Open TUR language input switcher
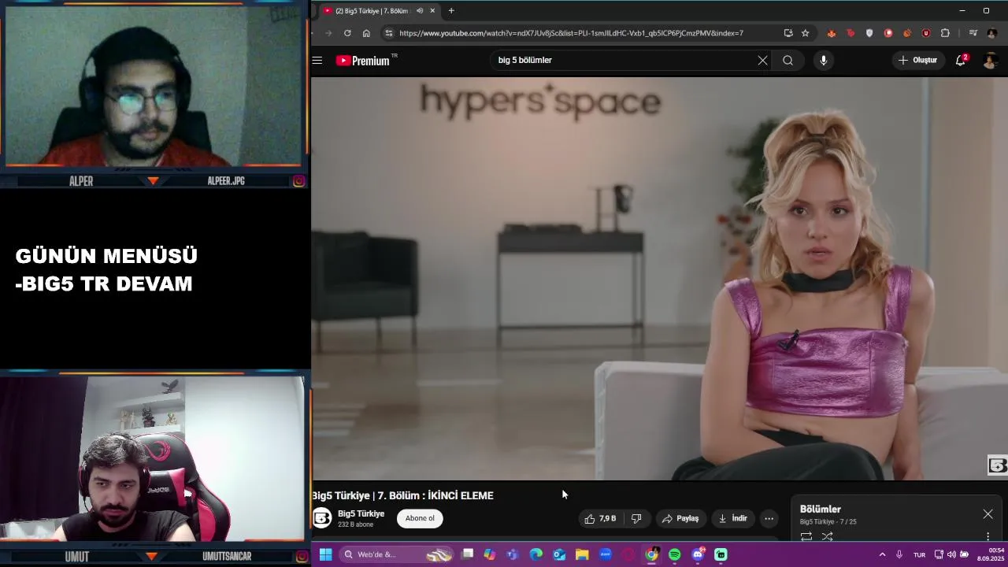Viewport: 1008px width, 567px height. click(x=919, y=554)
